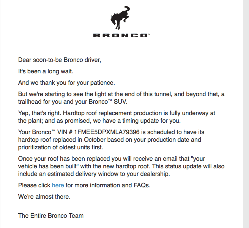Open the "here" FAQ link
Viewport: 249px width, 228px height.
[58, 185]
